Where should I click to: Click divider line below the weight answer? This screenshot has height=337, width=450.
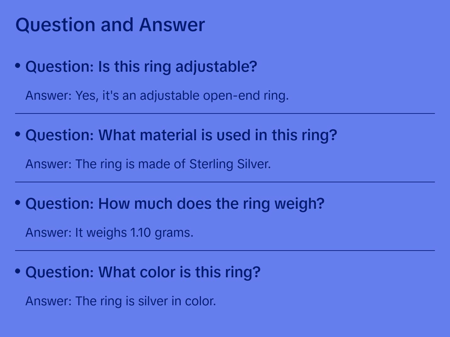(x=225, y=251)
